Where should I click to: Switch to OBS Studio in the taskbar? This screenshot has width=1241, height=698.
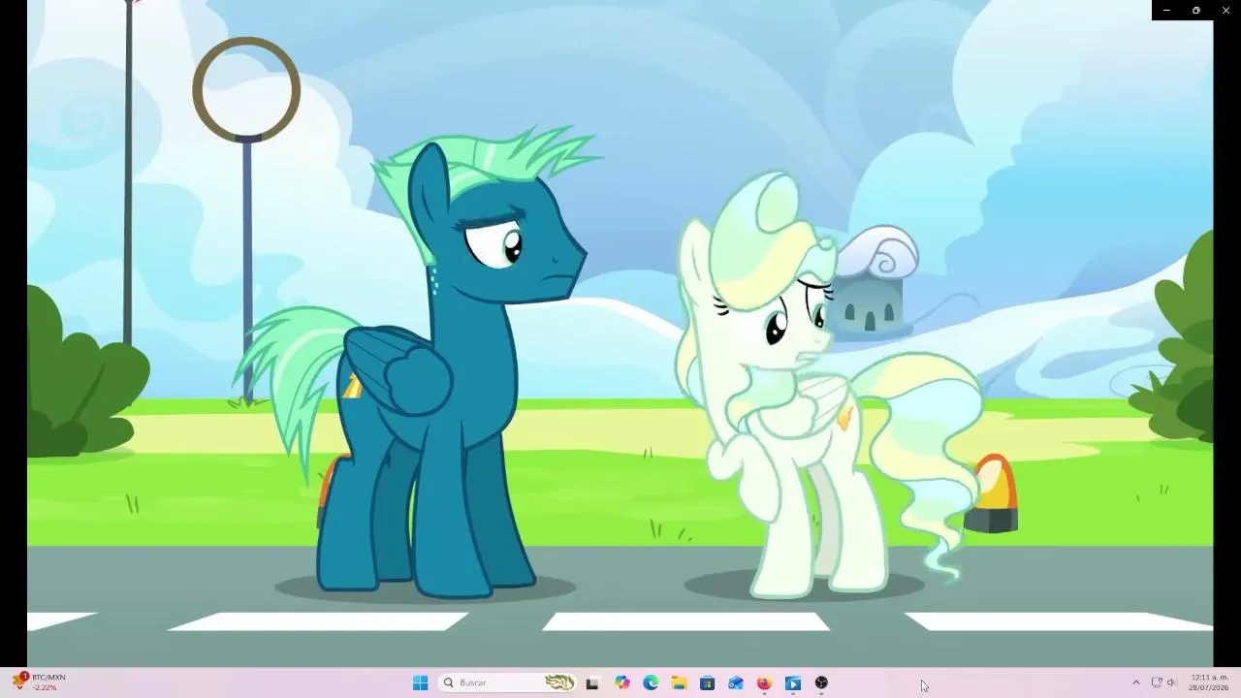[x=821, y=683]
